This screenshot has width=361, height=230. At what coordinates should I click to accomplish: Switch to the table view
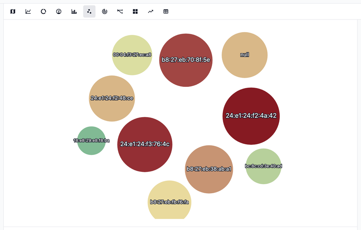pyautogui.click(x=166, y=11)
